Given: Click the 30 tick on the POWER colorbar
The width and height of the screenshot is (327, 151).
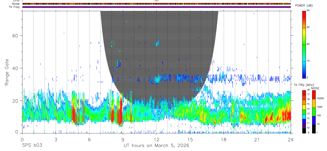Looking at the screenshot, I should tap(308, 27).
